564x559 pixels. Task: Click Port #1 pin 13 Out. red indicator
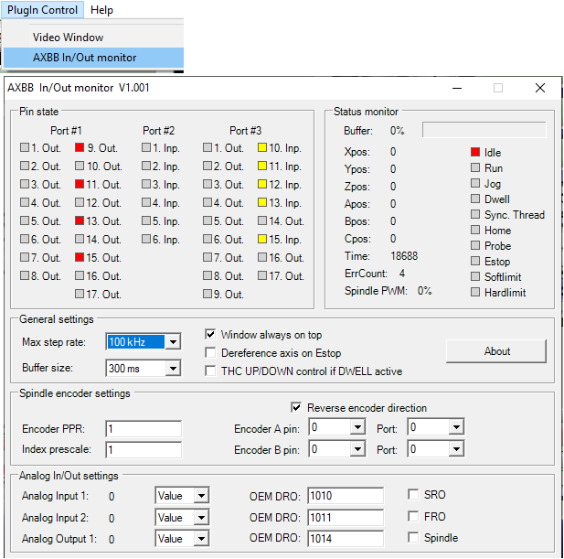80,221
